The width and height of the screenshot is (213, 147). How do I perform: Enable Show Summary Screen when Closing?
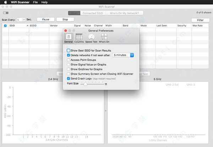click(69, 74)
